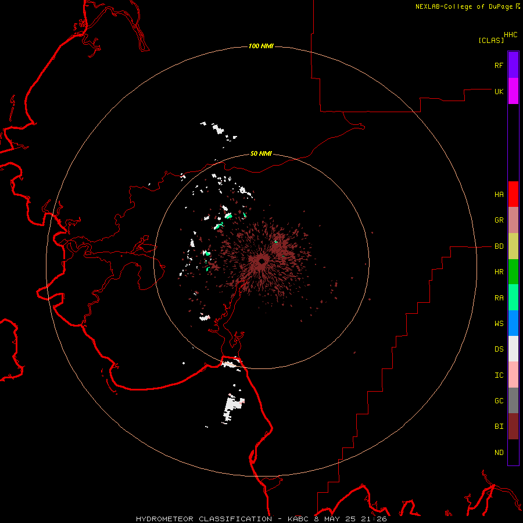This screenshot has width=523, height=523.
Task: Click the '100 NMI' range ring label
Action: [x=261, y=46]
